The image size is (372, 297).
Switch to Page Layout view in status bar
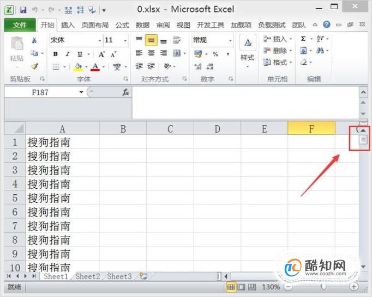click(x=241, y=287)
